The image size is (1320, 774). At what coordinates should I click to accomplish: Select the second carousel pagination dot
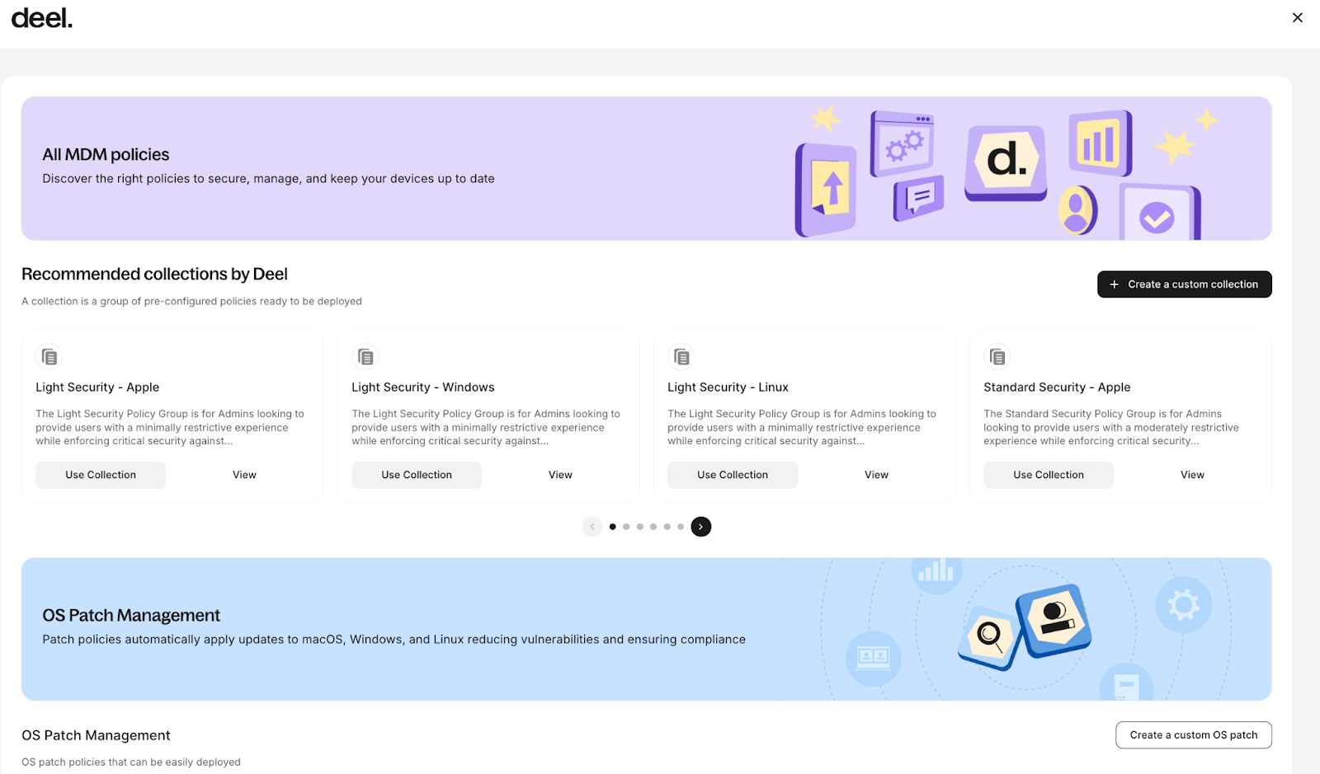coord(626,527)
